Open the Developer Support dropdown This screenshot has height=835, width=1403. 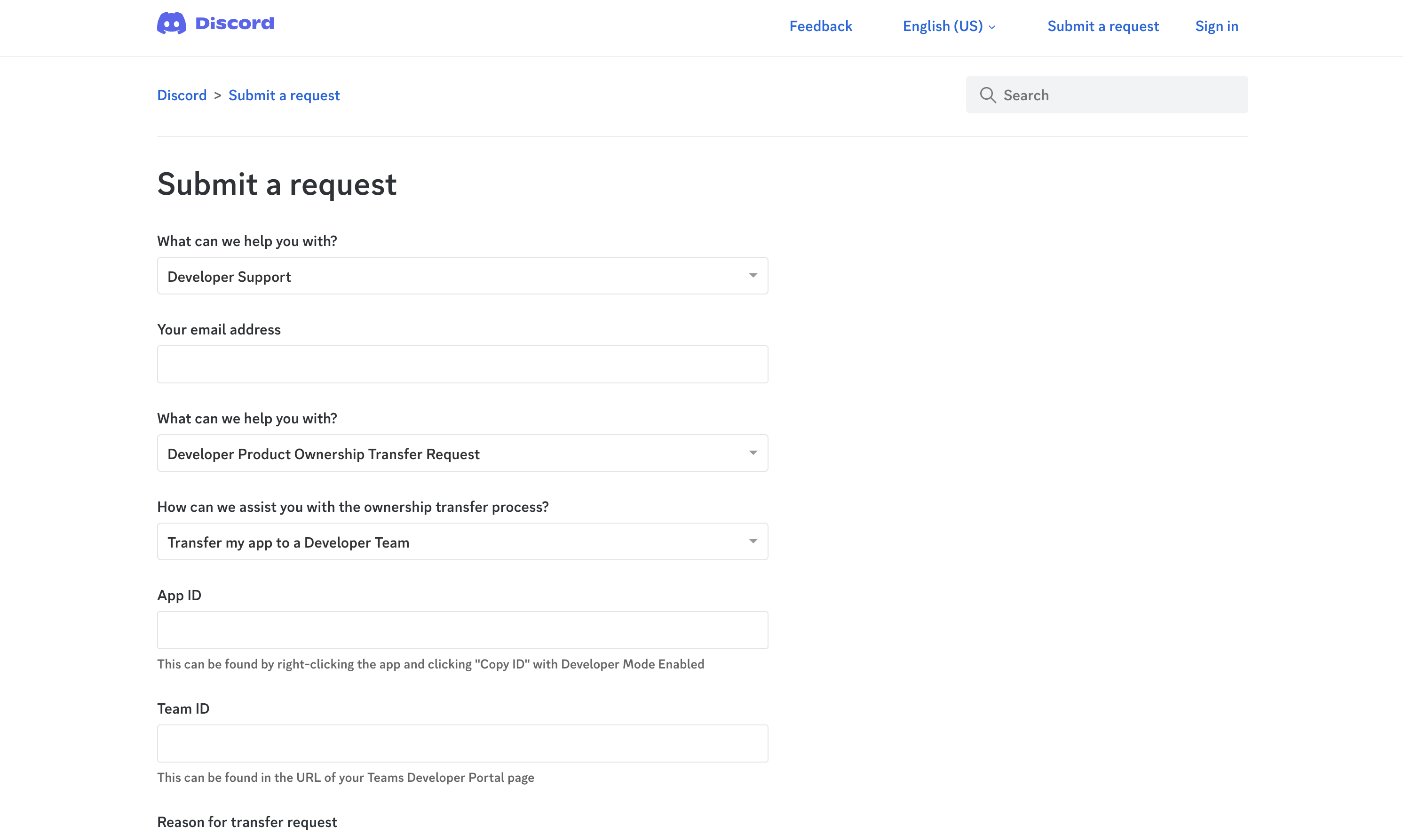pyautogui.click(x=462, y=276)
